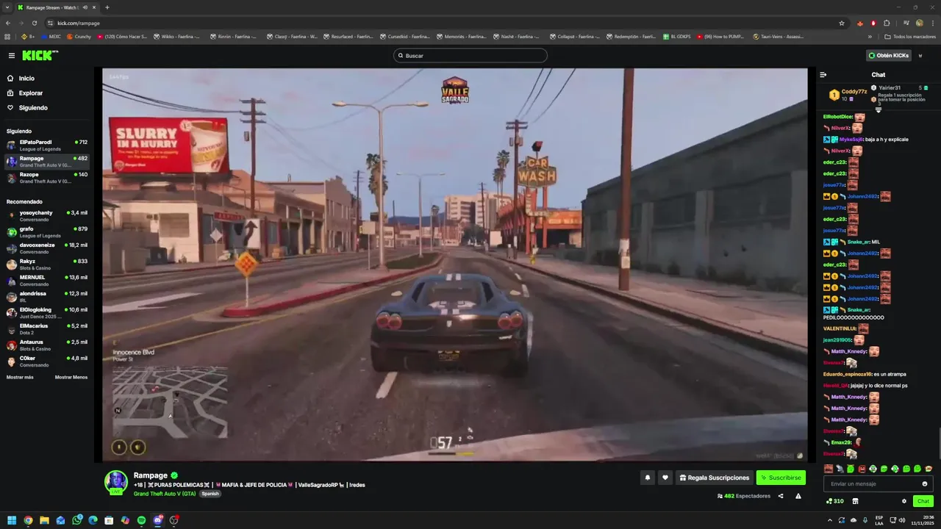The image size is (941, 529).
Task: Open WhatsApp from the taskbar
Action: pos(77,520)
